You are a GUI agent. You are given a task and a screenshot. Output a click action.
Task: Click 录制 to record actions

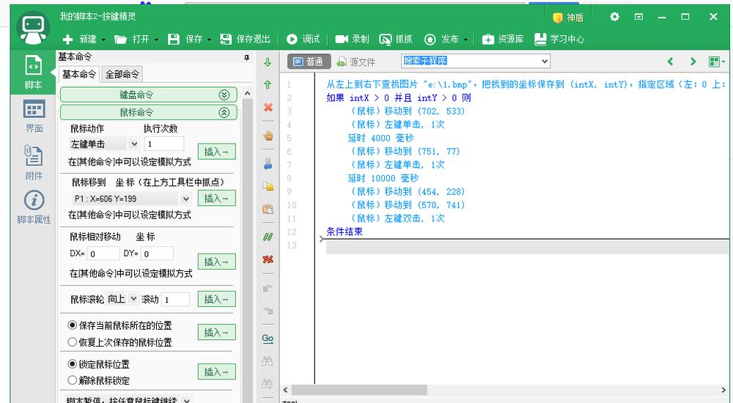[x=353, y=40]
